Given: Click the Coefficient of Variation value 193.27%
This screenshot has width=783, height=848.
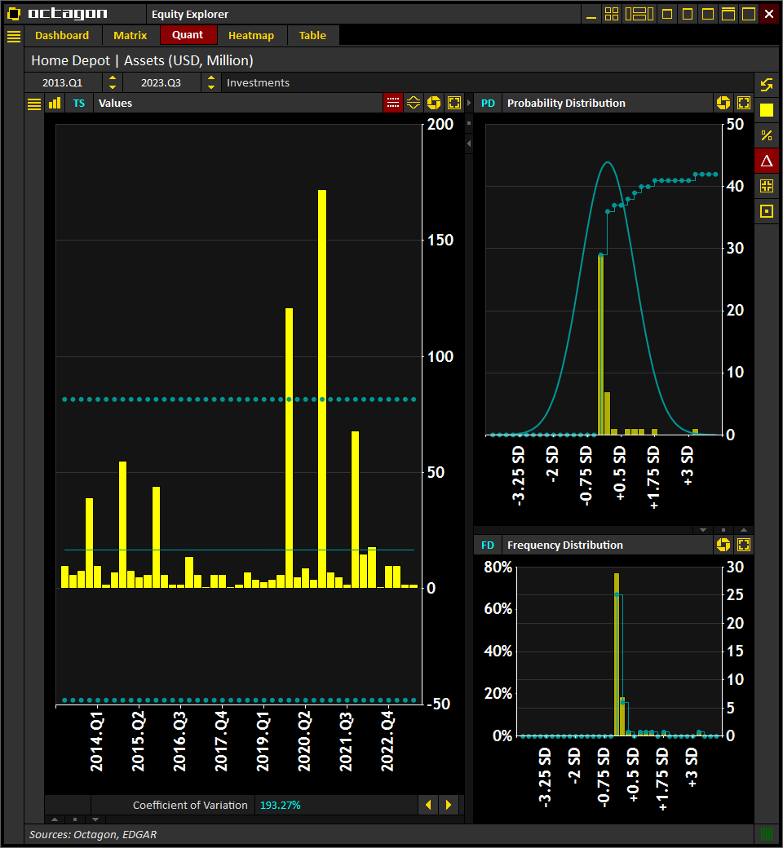Looking at the screenshot, I should tap(281, 806).
